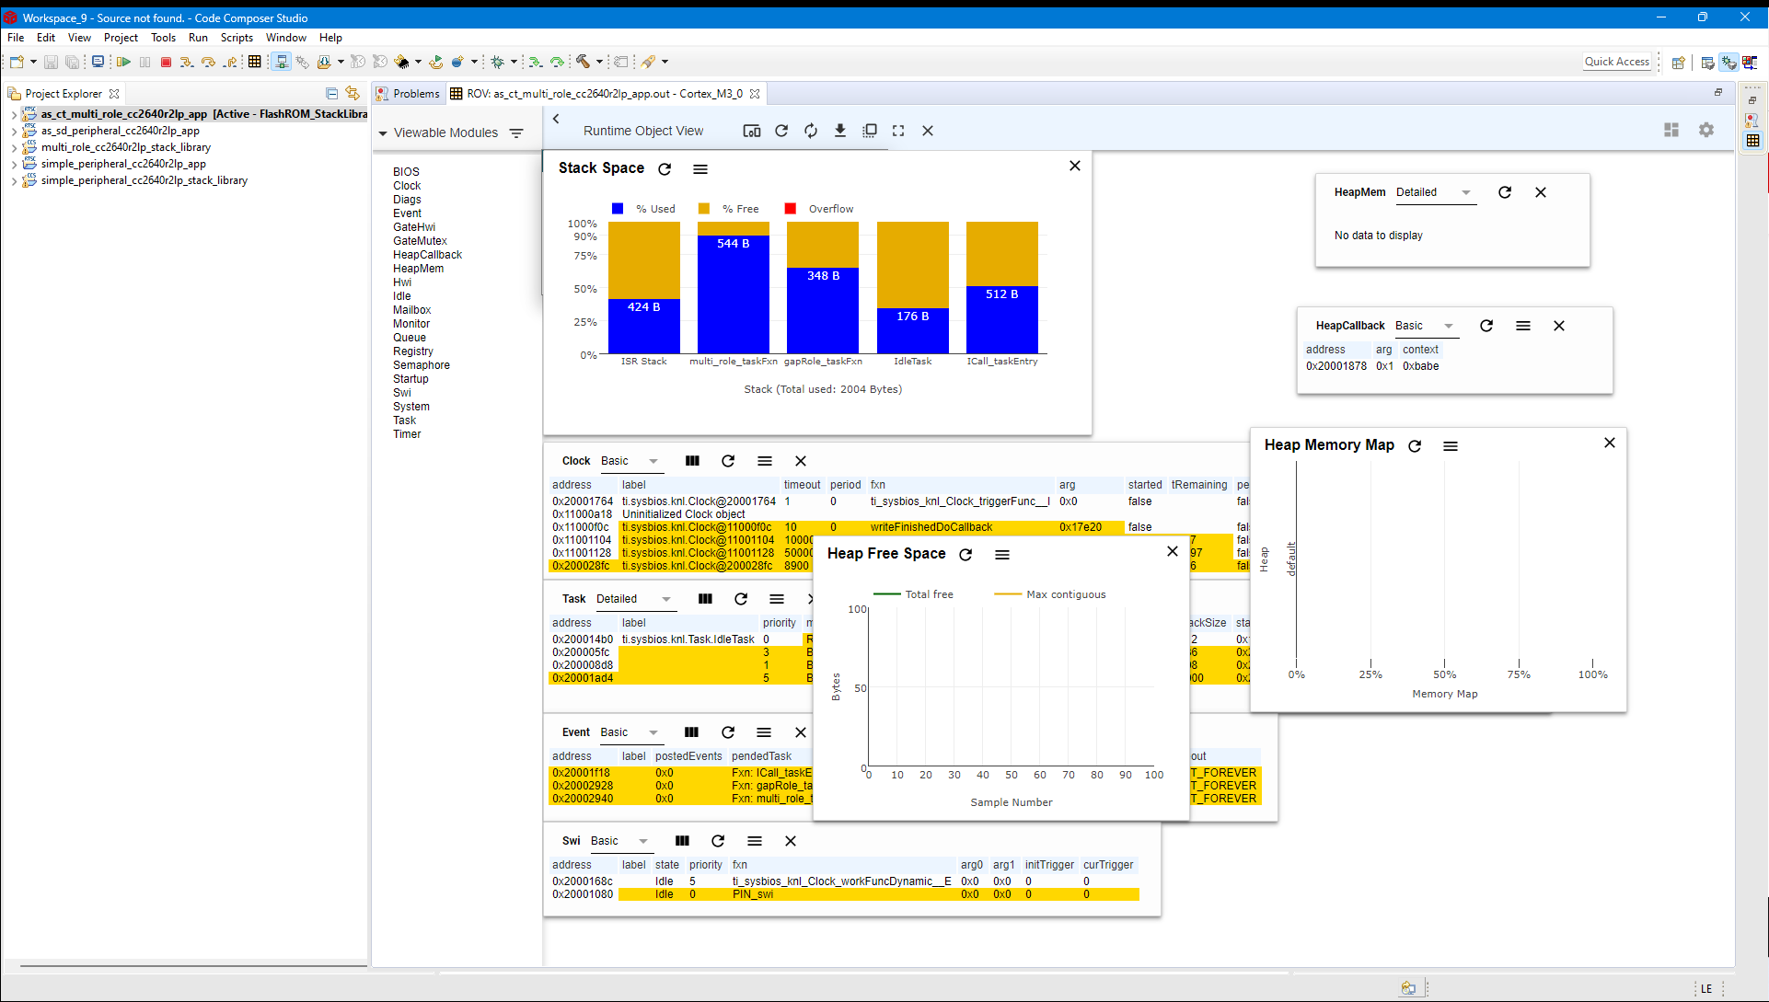1769x1002 pixels.
Task: Refresh the Heap Memory Map
Action: coord(1415,445)
